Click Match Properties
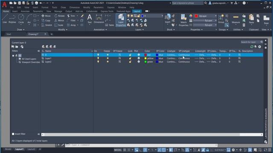This screenshot has height=153, width=273. 183,20
